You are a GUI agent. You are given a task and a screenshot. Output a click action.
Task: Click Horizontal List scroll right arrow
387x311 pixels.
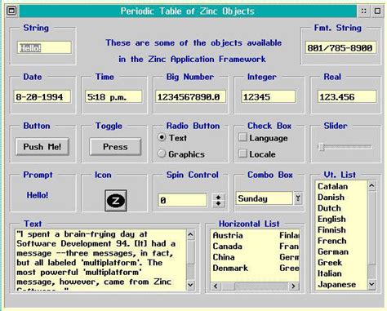(293, 286)
